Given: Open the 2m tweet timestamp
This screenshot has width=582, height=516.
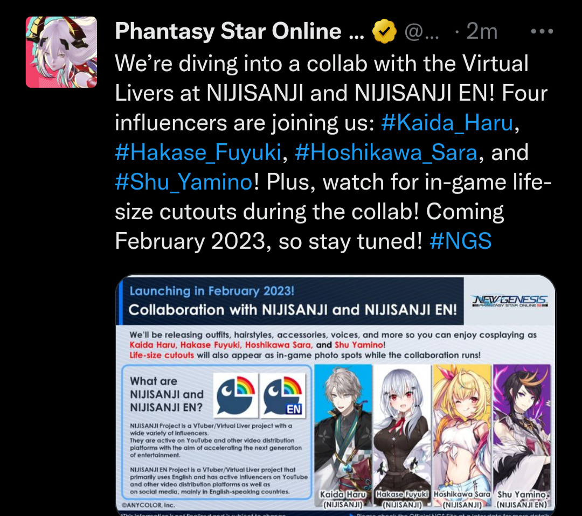Looking at the screenshot, I should (x=482, y=31).
